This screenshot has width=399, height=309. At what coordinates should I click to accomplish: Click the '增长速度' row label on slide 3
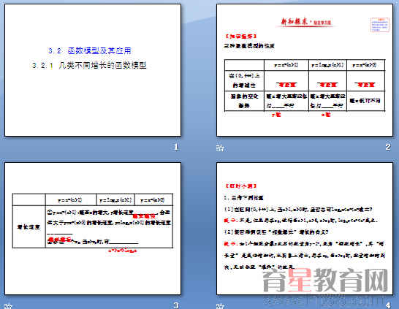pyautogui.click(x=28, y=227)
